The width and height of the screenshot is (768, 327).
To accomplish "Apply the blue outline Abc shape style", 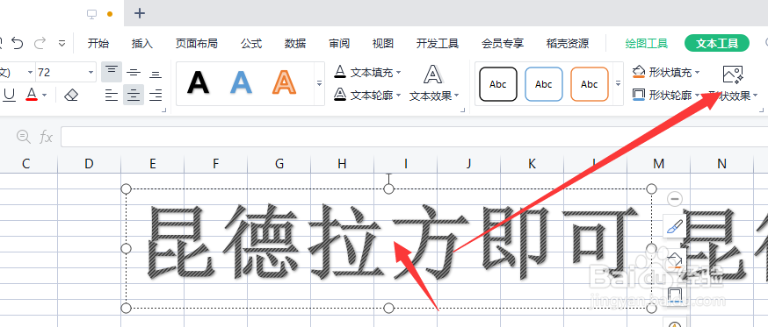I will click(544, 84).
